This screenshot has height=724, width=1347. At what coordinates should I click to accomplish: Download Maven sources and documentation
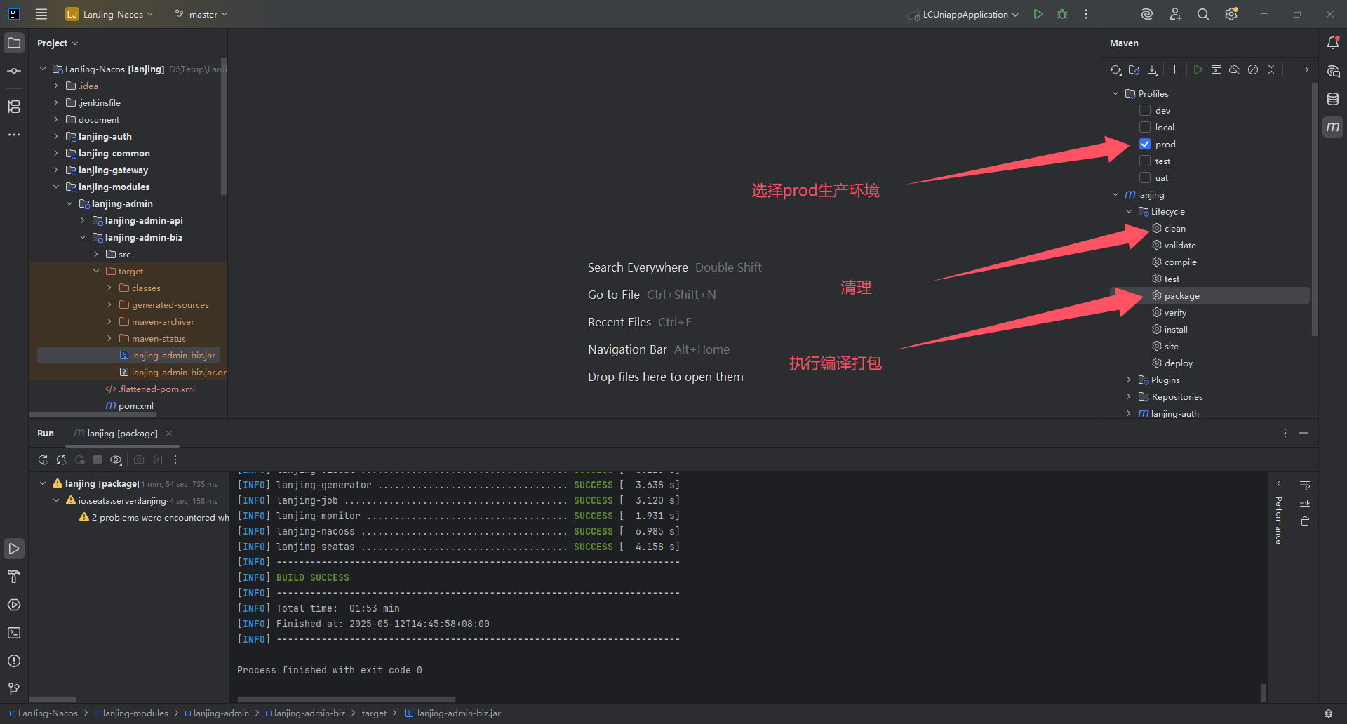(x=1153, y=69)
